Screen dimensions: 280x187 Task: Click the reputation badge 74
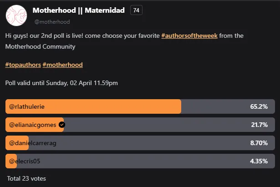pyautogui.click(x=136, y=10)
